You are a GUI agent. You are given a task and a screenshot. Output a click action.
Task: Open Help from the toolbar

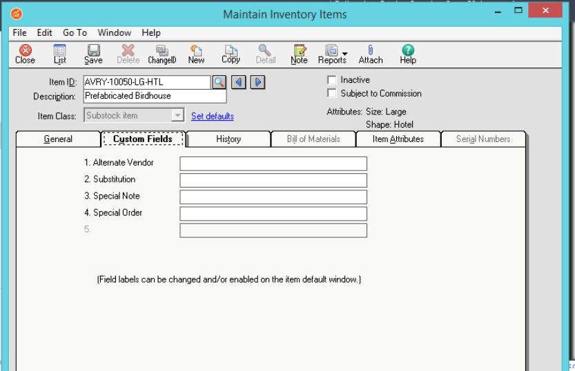408,54
